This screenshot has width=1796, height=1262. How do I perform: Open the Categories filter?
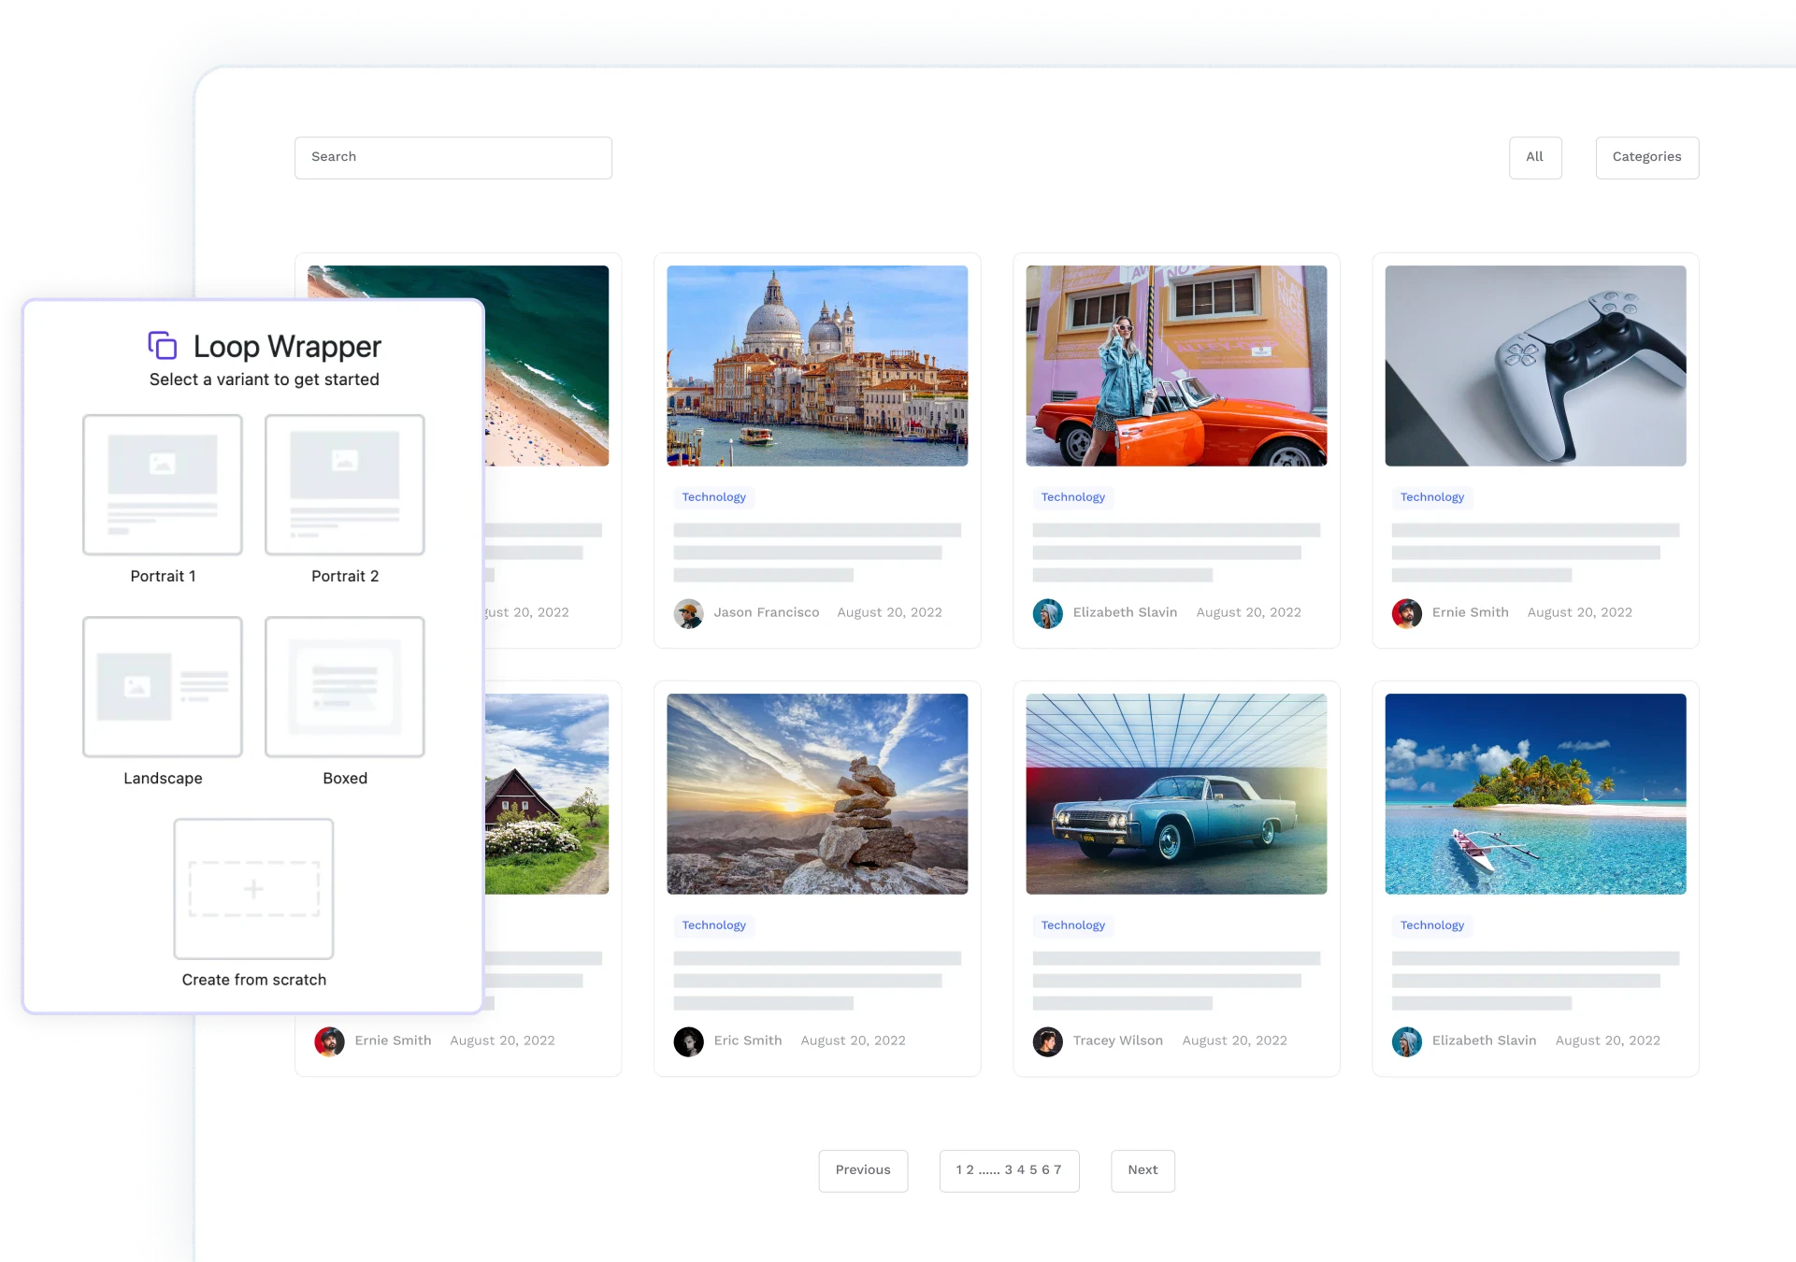pyautogui.click(x=1646, y=157)
